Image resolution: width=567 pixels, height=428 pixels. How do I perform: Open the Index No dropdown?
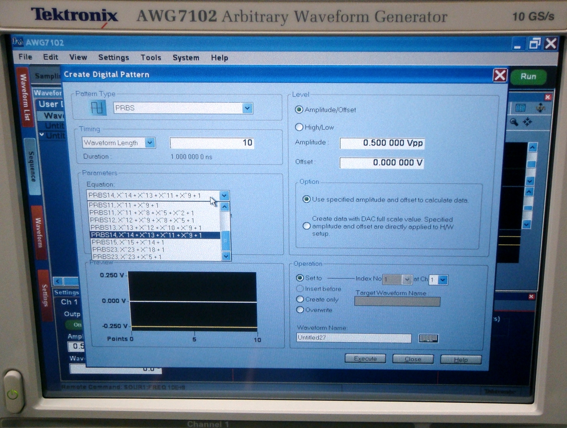click(x=407, y=279)
